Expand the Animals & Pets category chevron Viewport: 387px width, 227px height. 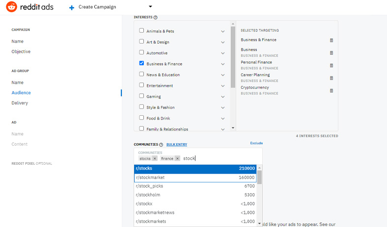coord(223,31)
